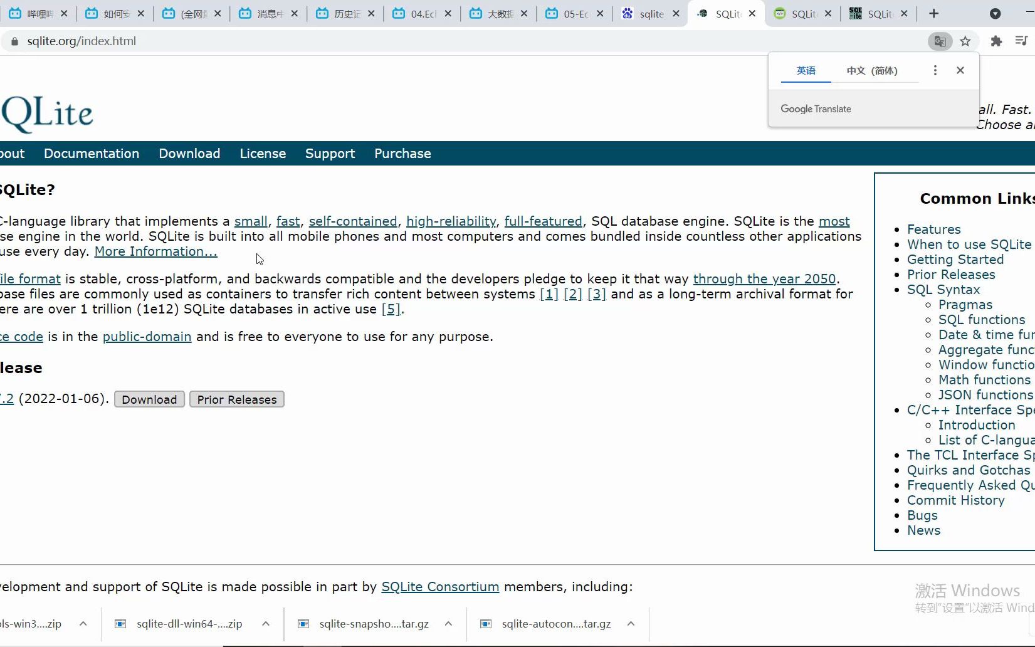Expand options for sqlite-snapshot tar.gz download
1035x647 pixels.
448,624
